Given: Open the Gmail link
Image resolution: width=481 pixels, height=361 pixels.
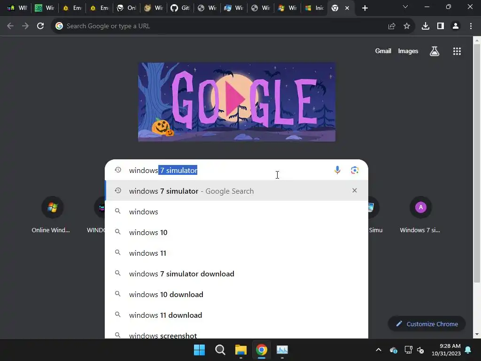Looking at the screenshot, I should (x=383, y=51).
